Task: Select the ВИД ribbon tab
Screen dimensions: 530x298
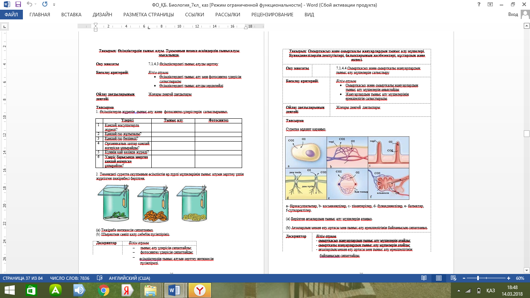Action: pos(309,15)
